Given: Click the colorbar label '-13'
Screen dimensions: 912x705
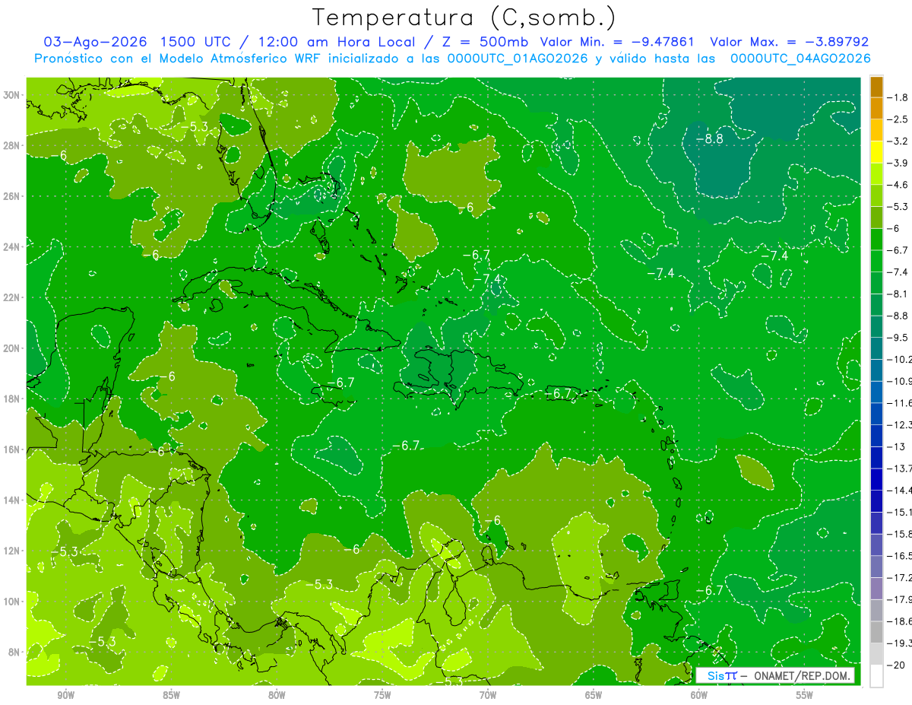Looking at the screenshot, I should (x=895, y=446).
